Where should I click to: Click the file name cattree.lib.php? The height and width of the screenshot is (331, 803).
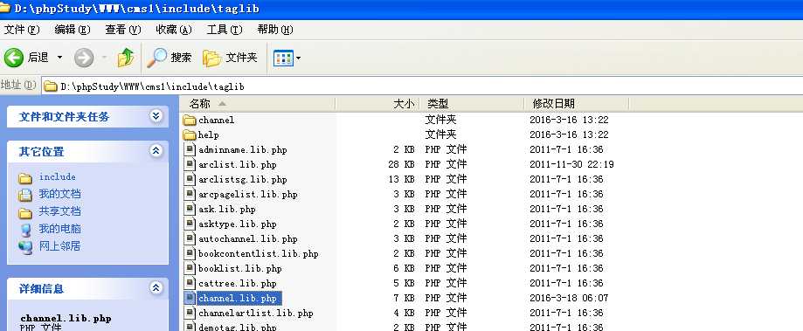[238, 284]
